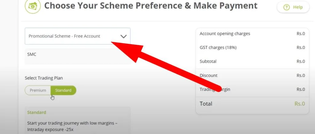Click the Trading margin row label
315x134 pixels.
coord(215,89)
